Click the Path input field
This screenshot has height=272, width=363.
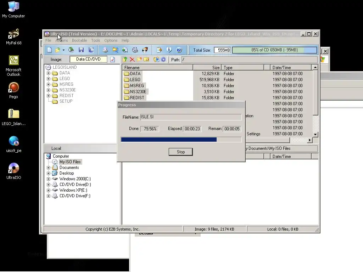[x=249, y=59]
